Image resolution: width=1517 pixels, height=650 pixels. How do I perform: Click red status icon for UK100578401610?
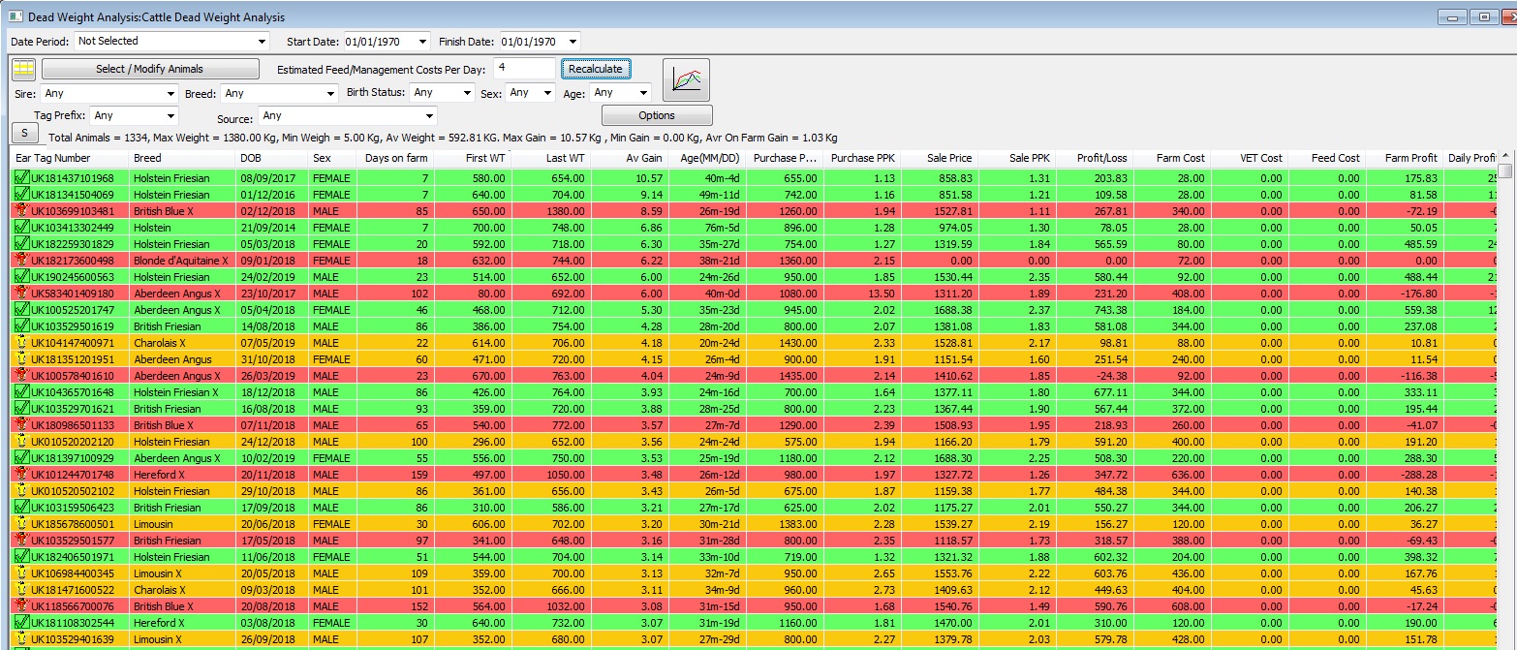point(21,376)
